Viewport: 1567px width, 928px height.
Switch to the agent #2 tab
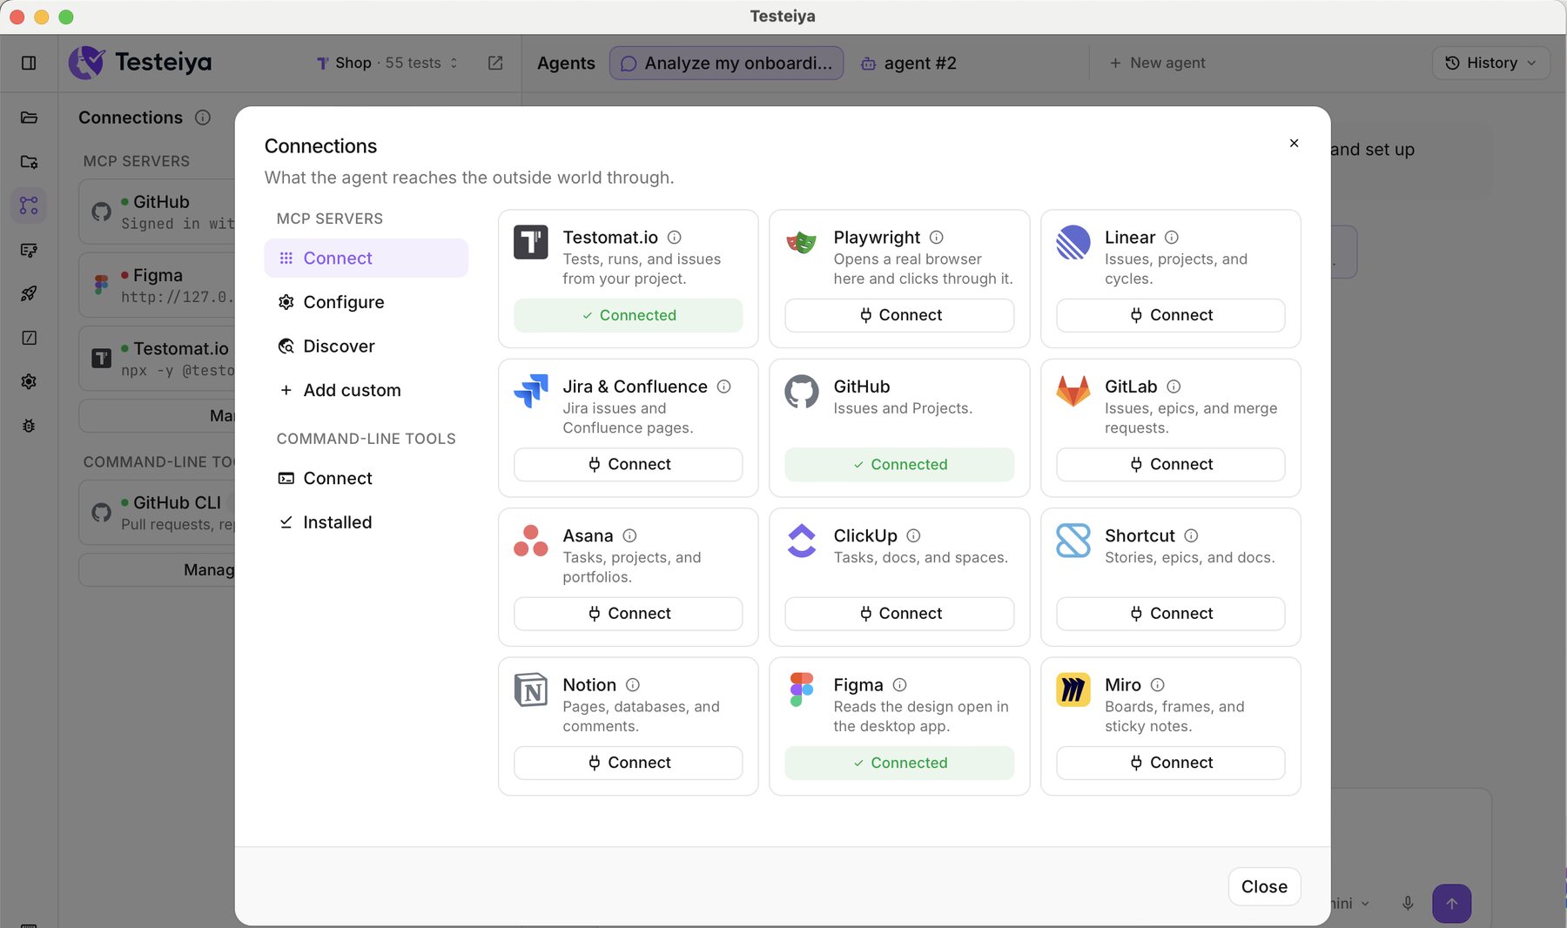point(908,63)
